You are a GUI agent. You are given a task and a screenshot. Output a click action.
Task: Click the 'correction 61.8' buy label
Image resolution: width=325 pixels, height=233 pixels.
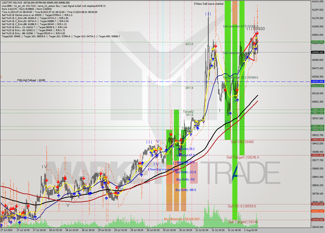pos(186,156)
